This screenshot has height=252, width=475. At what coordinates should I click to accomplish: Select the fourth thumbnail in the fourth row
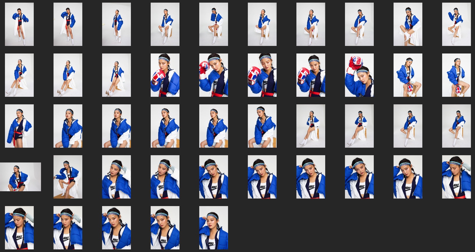tap(165, 177)
